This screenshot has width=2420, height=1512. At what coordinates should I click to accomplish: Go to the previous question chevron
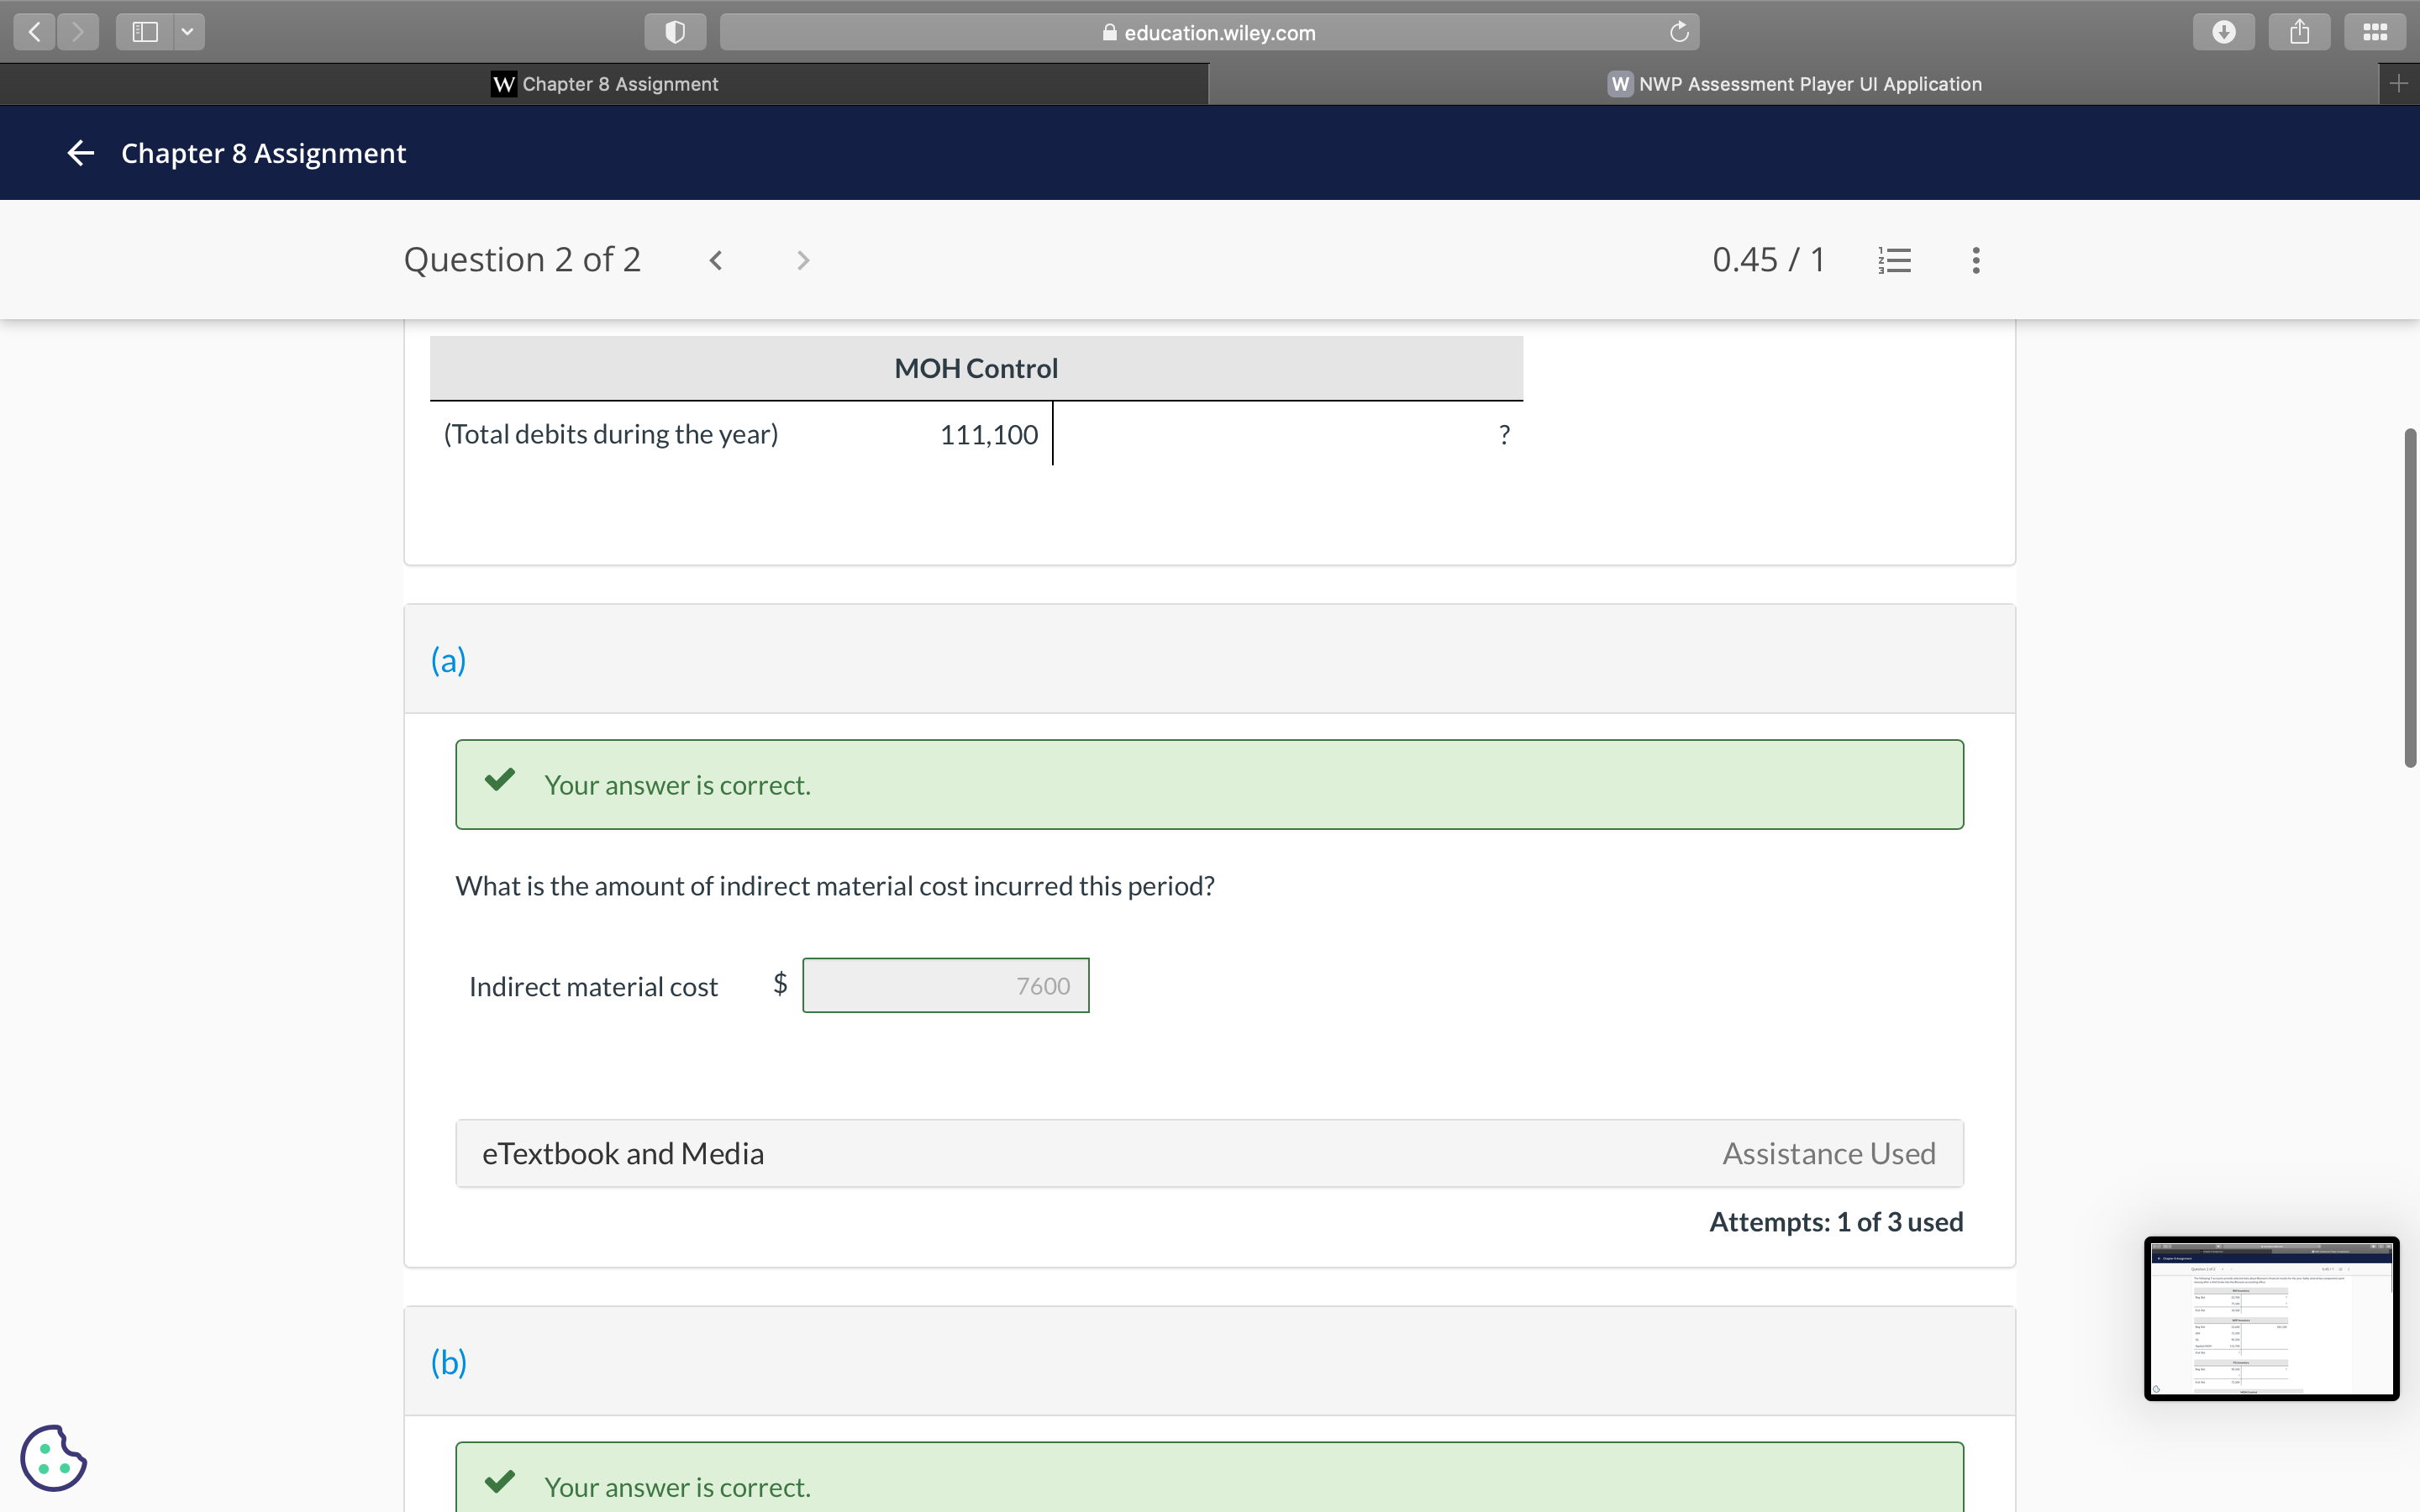coord(716,261)
